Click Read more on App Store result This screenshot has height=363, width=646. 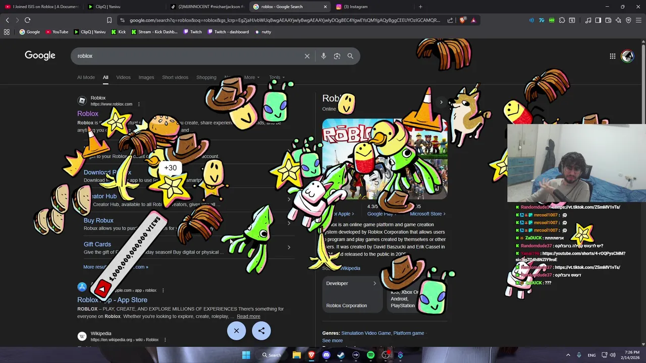[248, 317]
